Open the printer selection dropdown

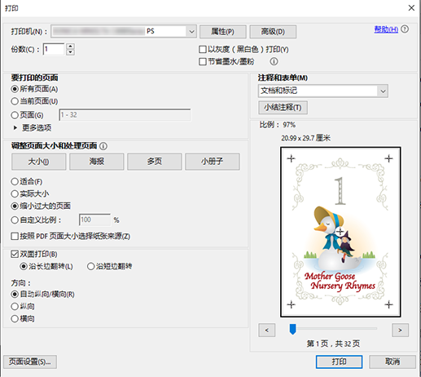(x=191, y=32)
